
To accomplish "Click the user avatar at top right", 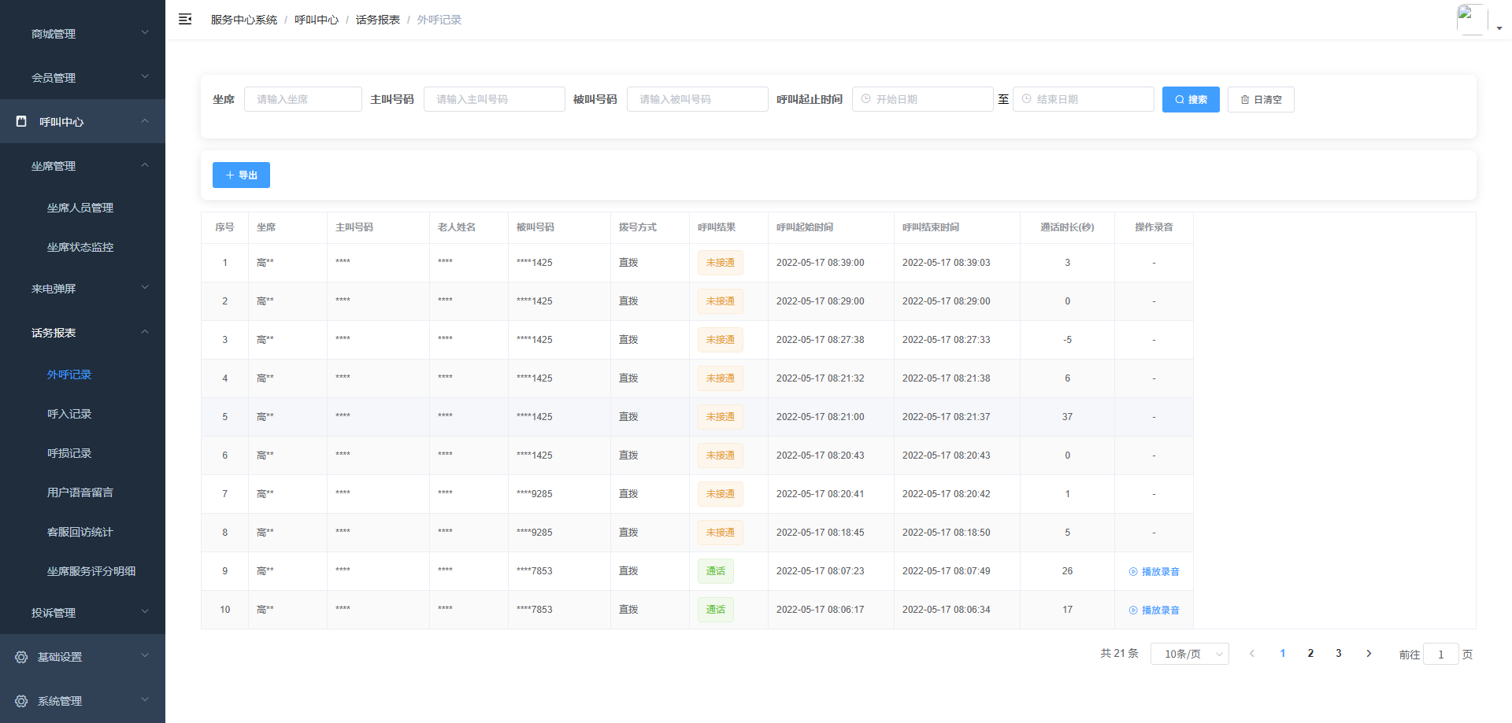I will click(x=1472, y=20).
